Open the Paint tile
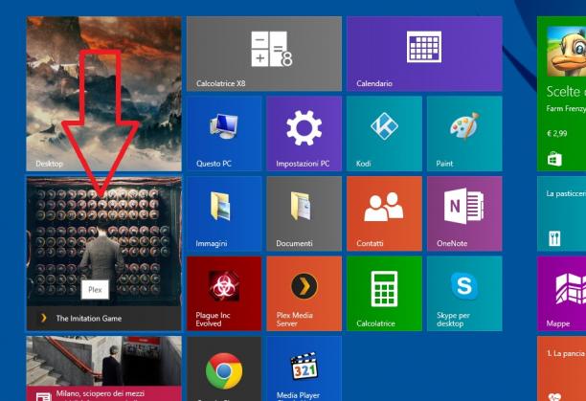The height and width of the screenshot is (401, 586). (x=464, y=134)
